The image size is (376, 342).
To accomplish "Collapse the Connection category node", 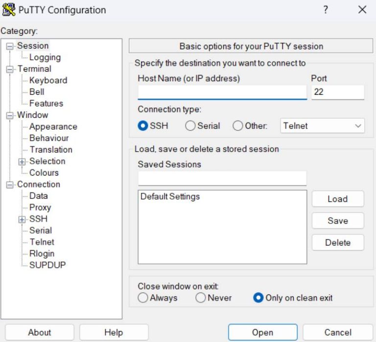I will pyautogui.click(x=10, y=184).
